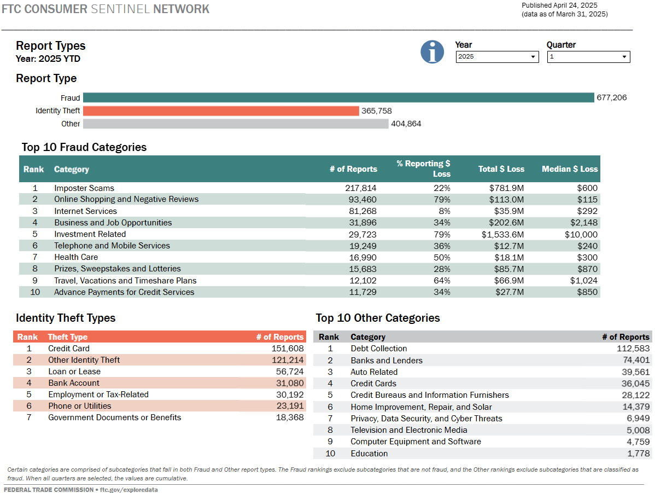Select the Imposter Scams row

pyautogui.click(x=84, y=188)
